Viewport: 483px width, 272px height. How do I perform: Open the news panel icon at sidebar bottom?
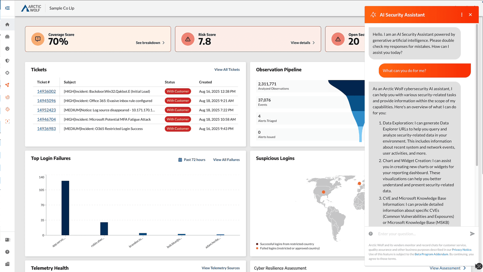pyautogui.click(x=8, y=240)
